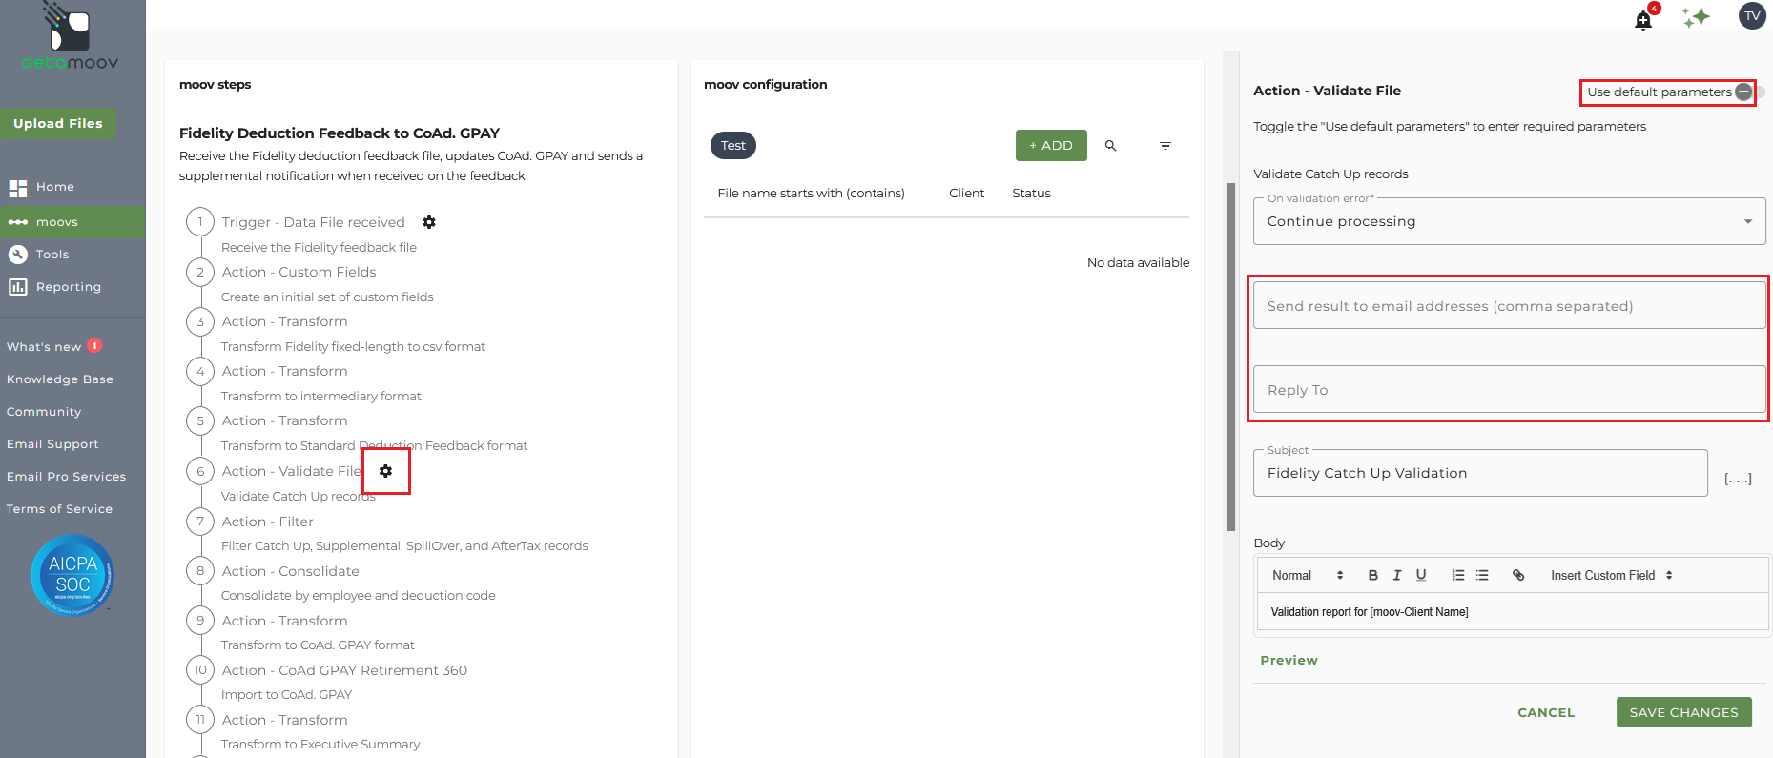Click the search icon in moov configuration
The width and height of the screenshot is (1773, 758).
pos(1111,146)
